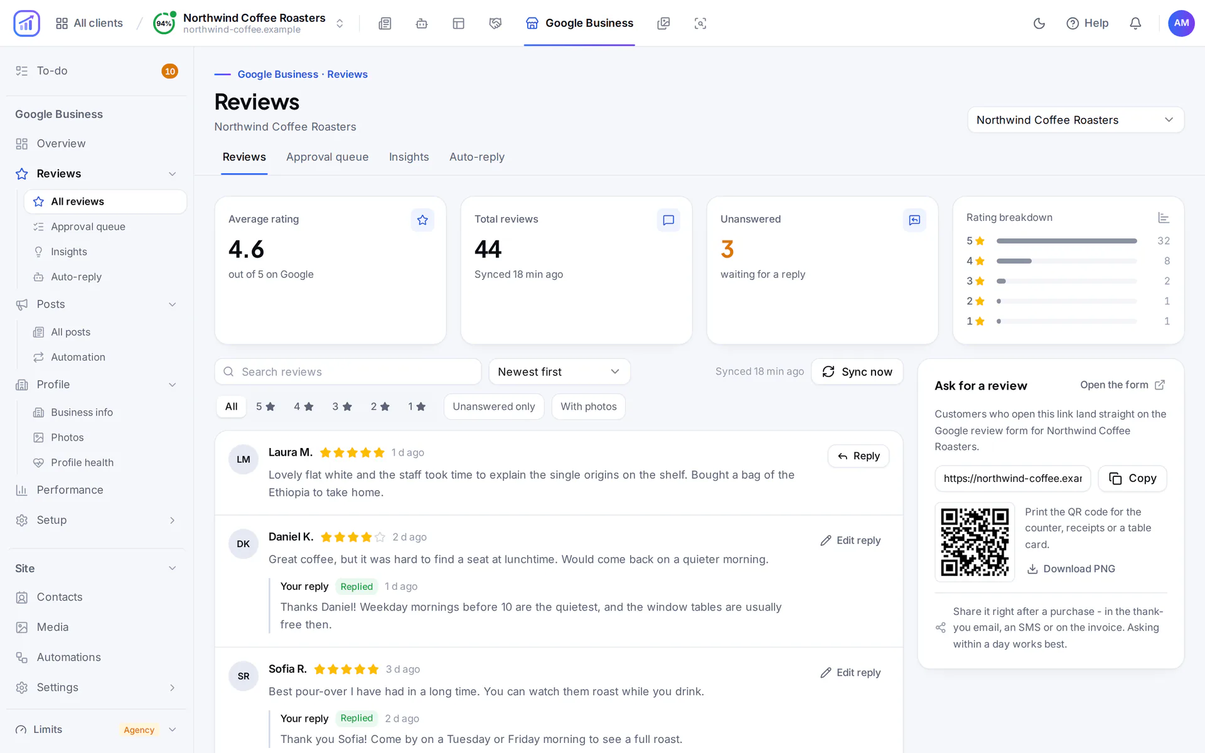The height and width of the screenshot is (753, 1205).
Task: Open the Newest first sort dropdown
Action: pos(559,372)
